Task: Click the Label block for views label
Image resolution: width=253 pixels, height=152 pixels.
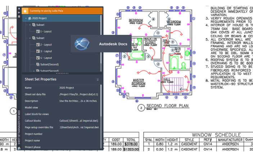Action: tap(37, 114)
